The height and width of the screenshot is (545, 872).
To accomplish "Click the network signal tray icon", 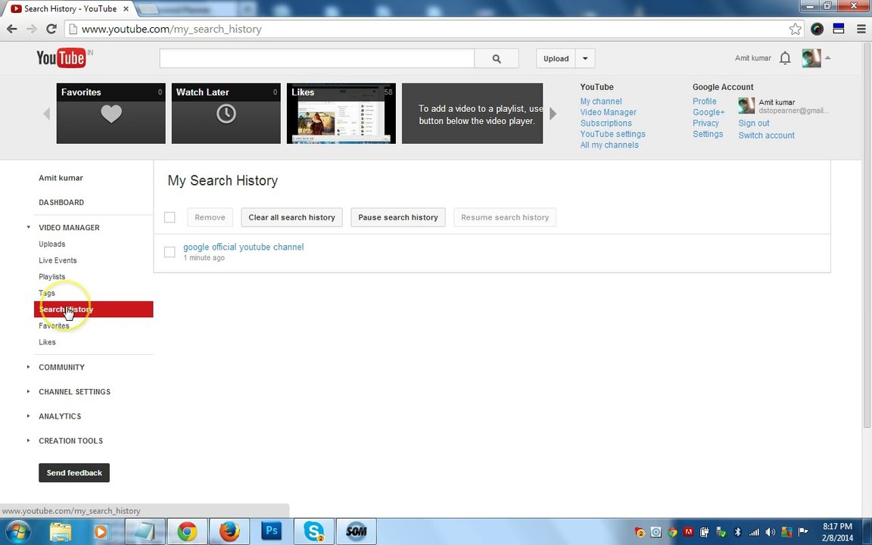I will 754,532.
